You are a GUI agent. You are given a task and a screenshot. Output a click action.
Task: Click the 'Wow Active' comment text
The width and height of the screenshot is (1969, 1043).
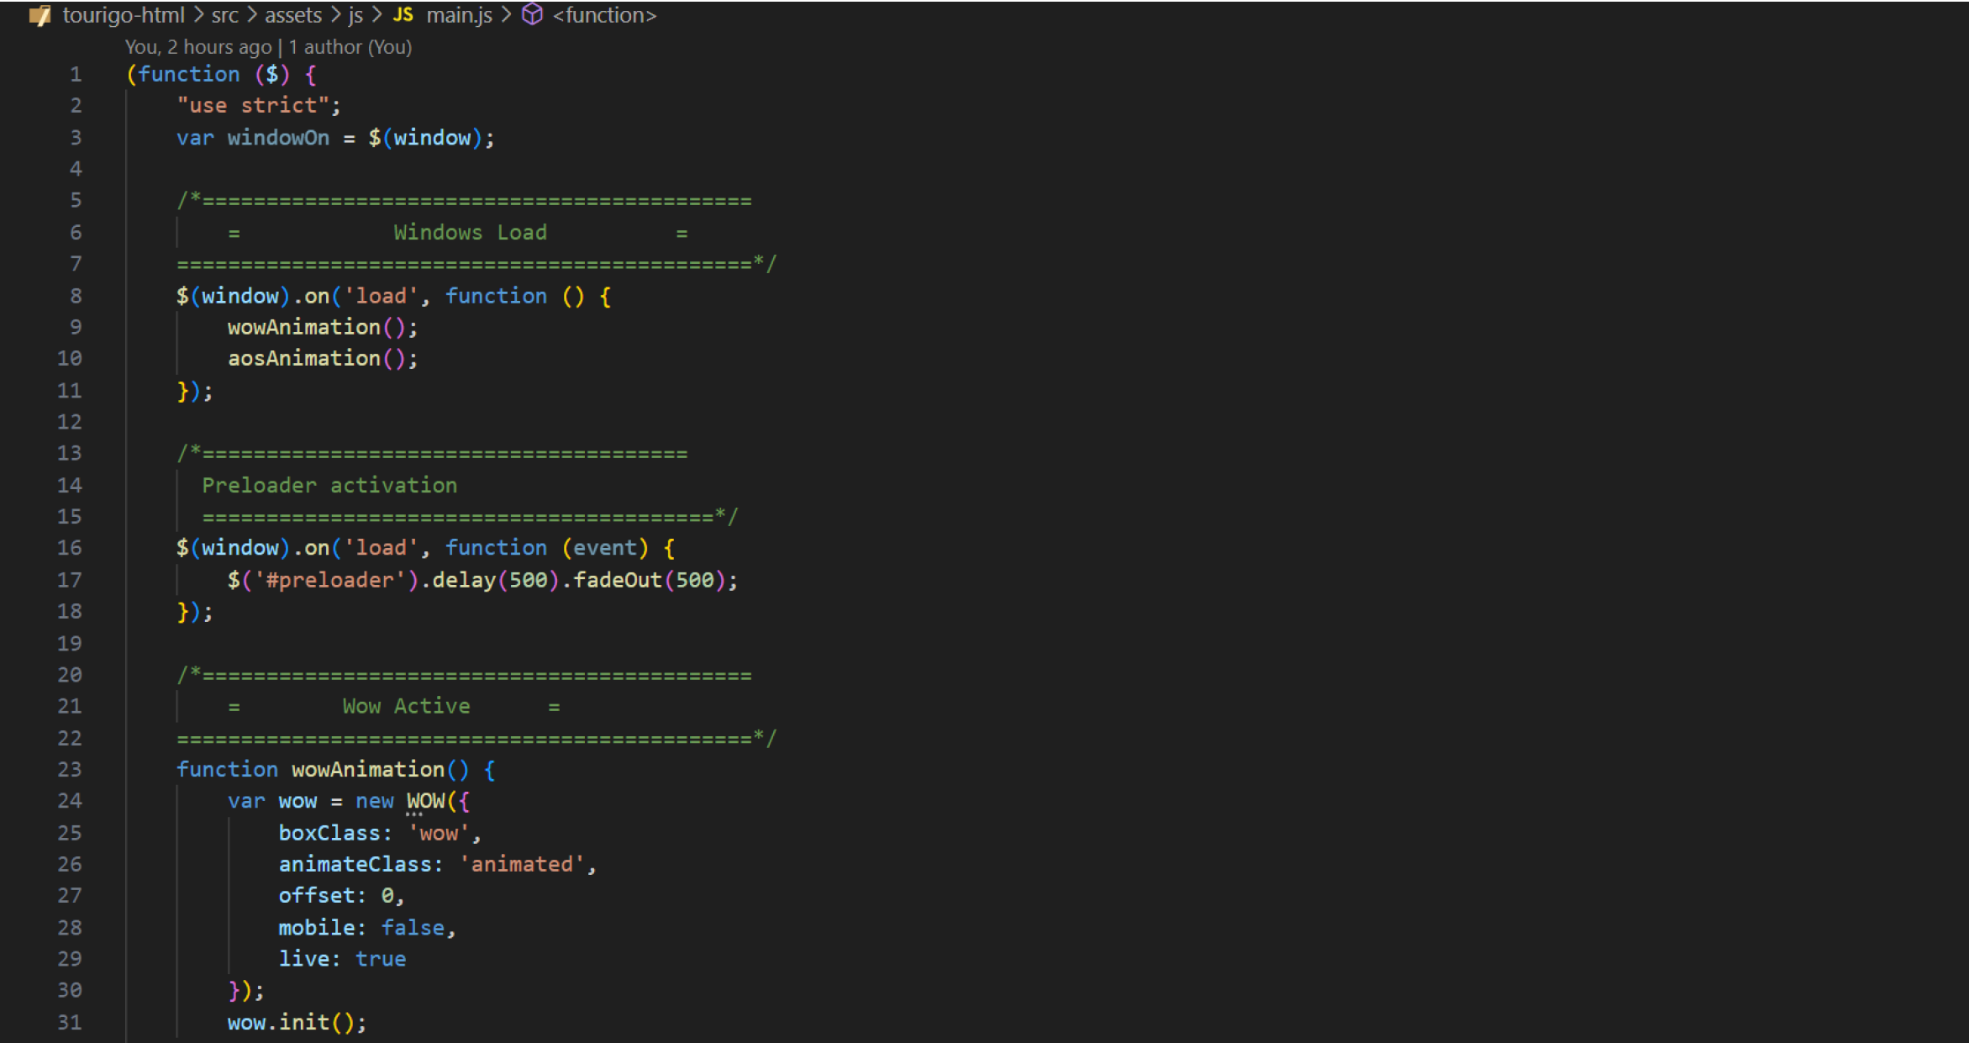coord(406,706)
